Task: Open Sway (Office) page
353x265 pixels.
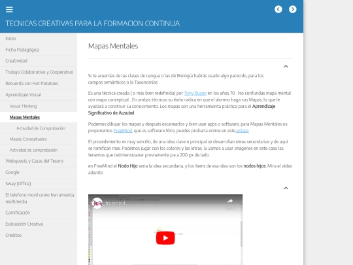Action: [x=39, y=184]
